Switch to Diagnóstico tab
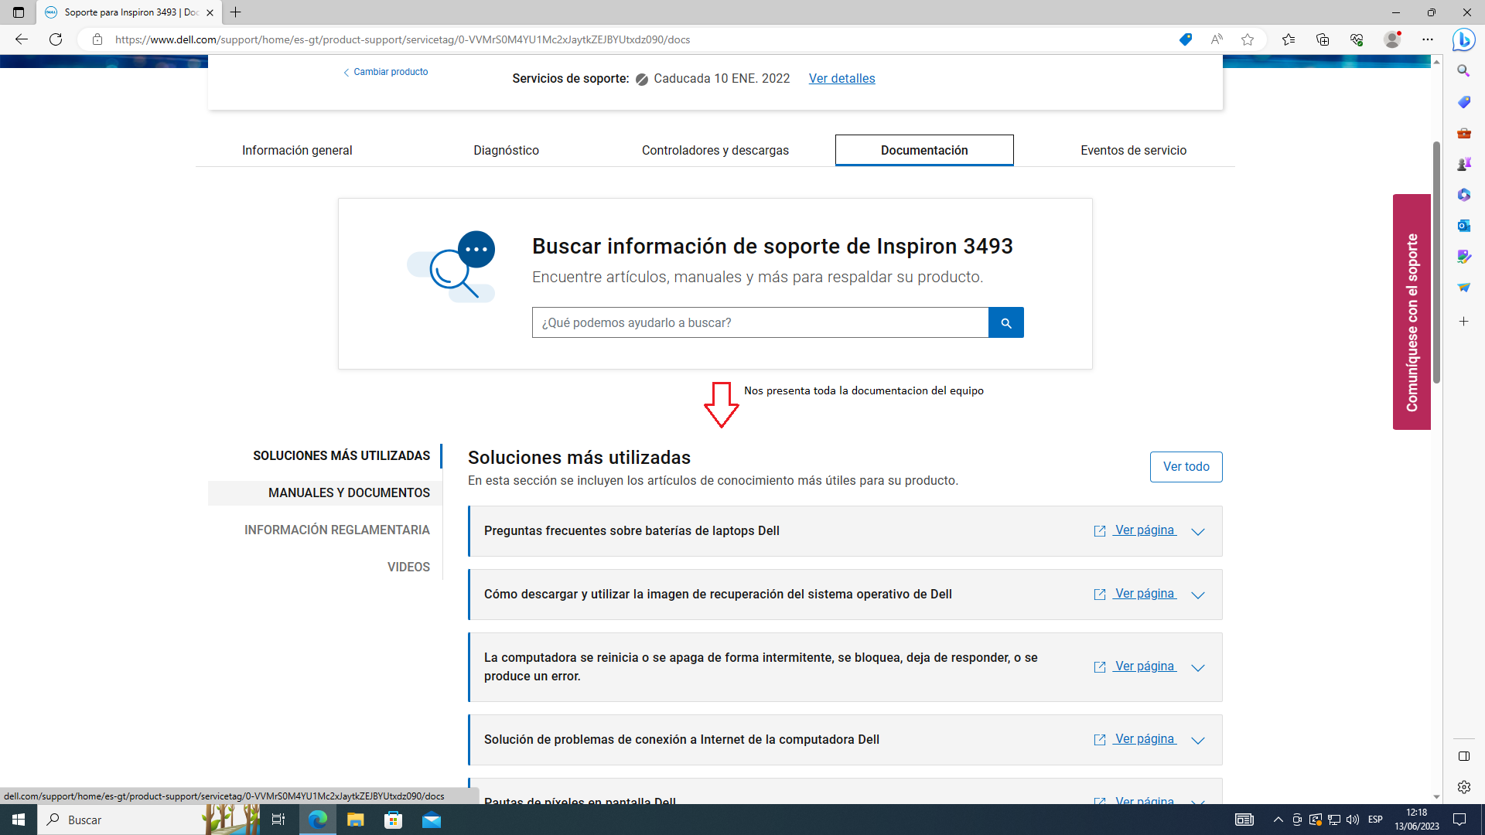 pyautogui.click(x=506, y=150)
